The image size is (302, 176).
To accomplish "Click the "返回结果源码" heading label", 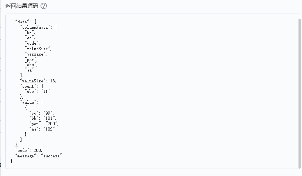I will 21,6.
